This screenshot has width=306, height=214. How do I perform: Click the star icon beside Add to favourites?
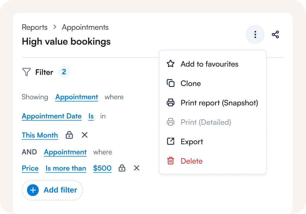click(170, 64)
